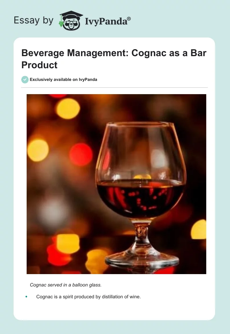This screenshot has height=334, width=230.
Task: Click the green ivy leaf on the logo
Action: (61, 24)
